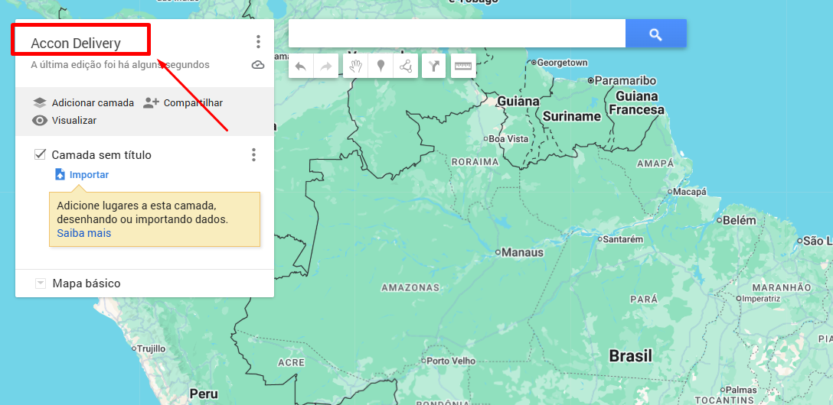
Task: Select the add directions tool
Action: 433,66
